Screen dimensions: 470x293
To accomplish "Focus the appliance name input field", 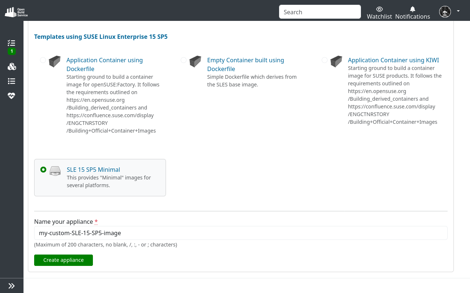I will click(x=241, y=233).
